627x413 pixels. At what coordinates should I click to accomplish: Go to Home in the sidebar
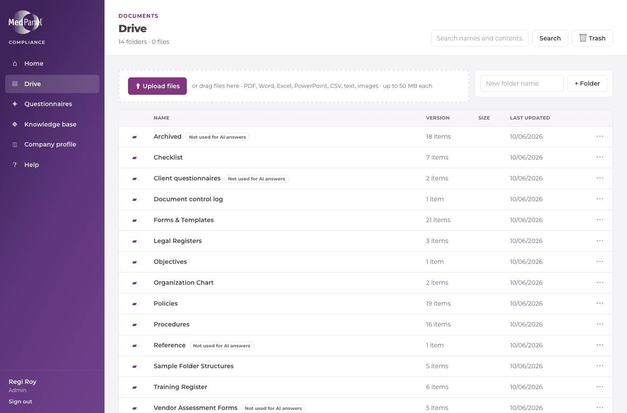[52, 63]
